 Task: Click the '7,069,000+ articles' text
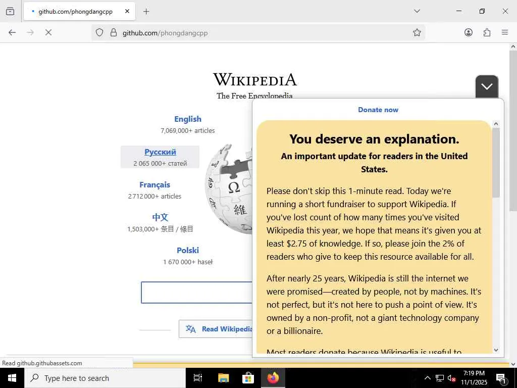click(188, 131)
